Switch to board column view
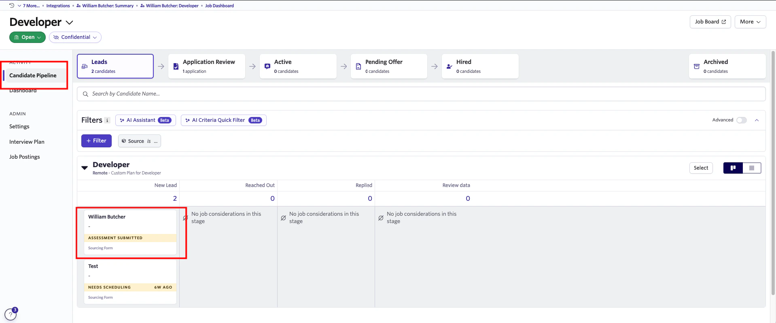This screenshot has height=323, width=776. (733, 168)
